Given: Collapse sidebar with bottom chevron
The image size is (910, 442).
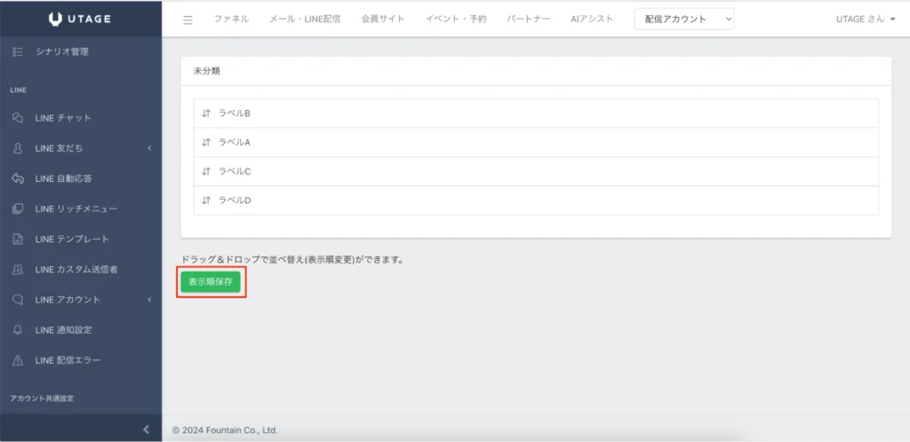Looking at the screenshot, I should 146,430.
